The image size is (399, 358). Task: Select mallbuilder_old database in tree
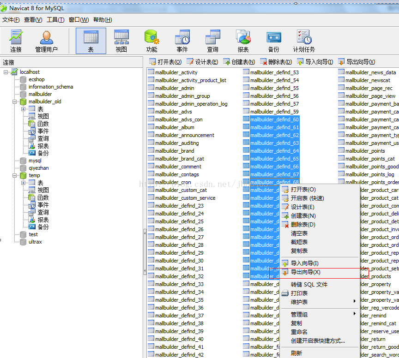pyautogui.click(x=45, y=101)
